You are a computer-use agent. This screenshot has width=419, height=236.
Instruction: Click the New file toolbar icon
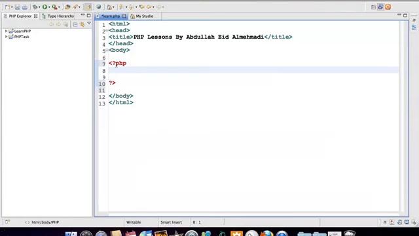tap(7, 7)
